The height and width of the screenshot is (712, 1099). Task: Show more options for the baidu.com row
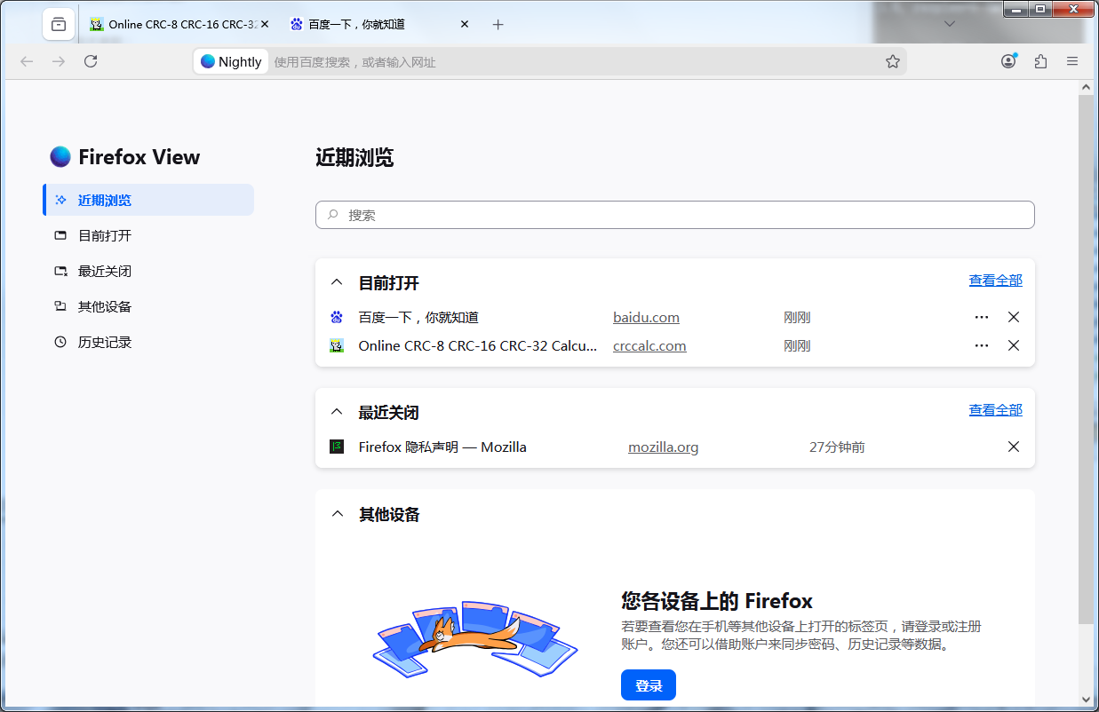coord(982,318)
